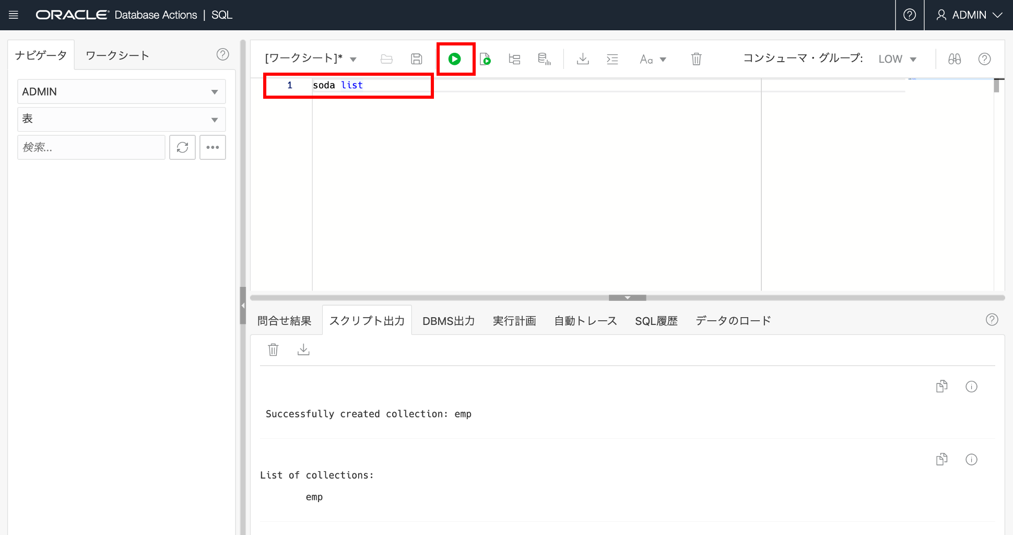1013x535 pixels.
Task: Clear script output with trash icon
Action: [273, 350]
